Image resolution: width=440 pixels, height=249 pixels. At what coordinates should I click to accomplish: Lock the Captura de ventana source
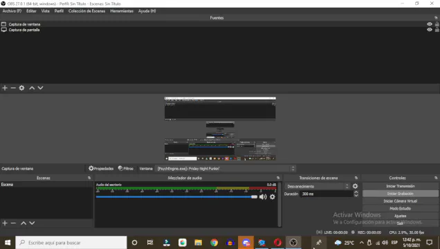tap(437, 24)
